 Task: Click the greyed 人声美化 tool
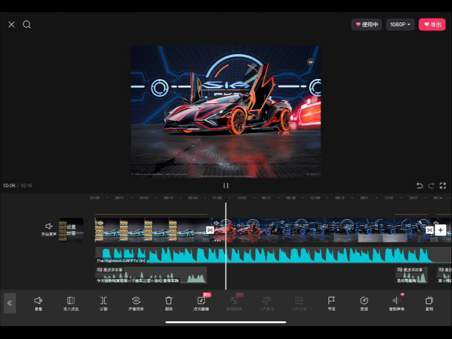(x=266, y=303)
